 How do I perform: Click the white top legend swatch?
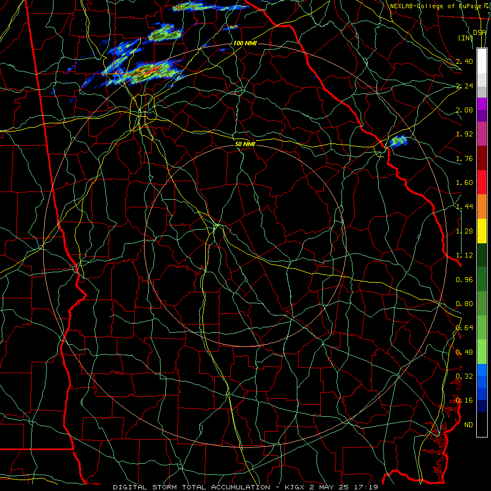coord(482,61)
